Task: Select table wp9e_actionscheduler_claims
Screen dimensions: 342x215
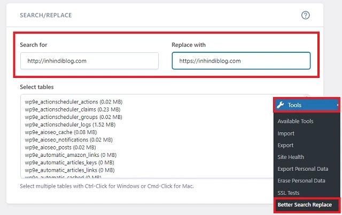Action: click(x=73, y=109)
